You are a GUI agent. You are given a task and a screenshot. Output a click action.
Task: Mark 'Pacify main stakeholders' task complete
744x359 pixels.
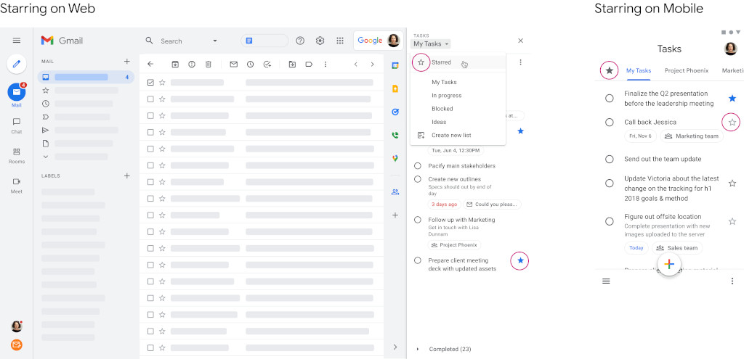(418, 166)
